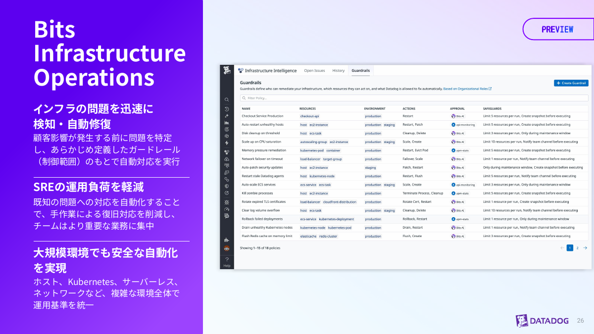The width and height of the screenshot is (594, 334).
Task: Open dashboards area-chart sidebar icon
Action: pyautogui.click(x=227, y=122)
